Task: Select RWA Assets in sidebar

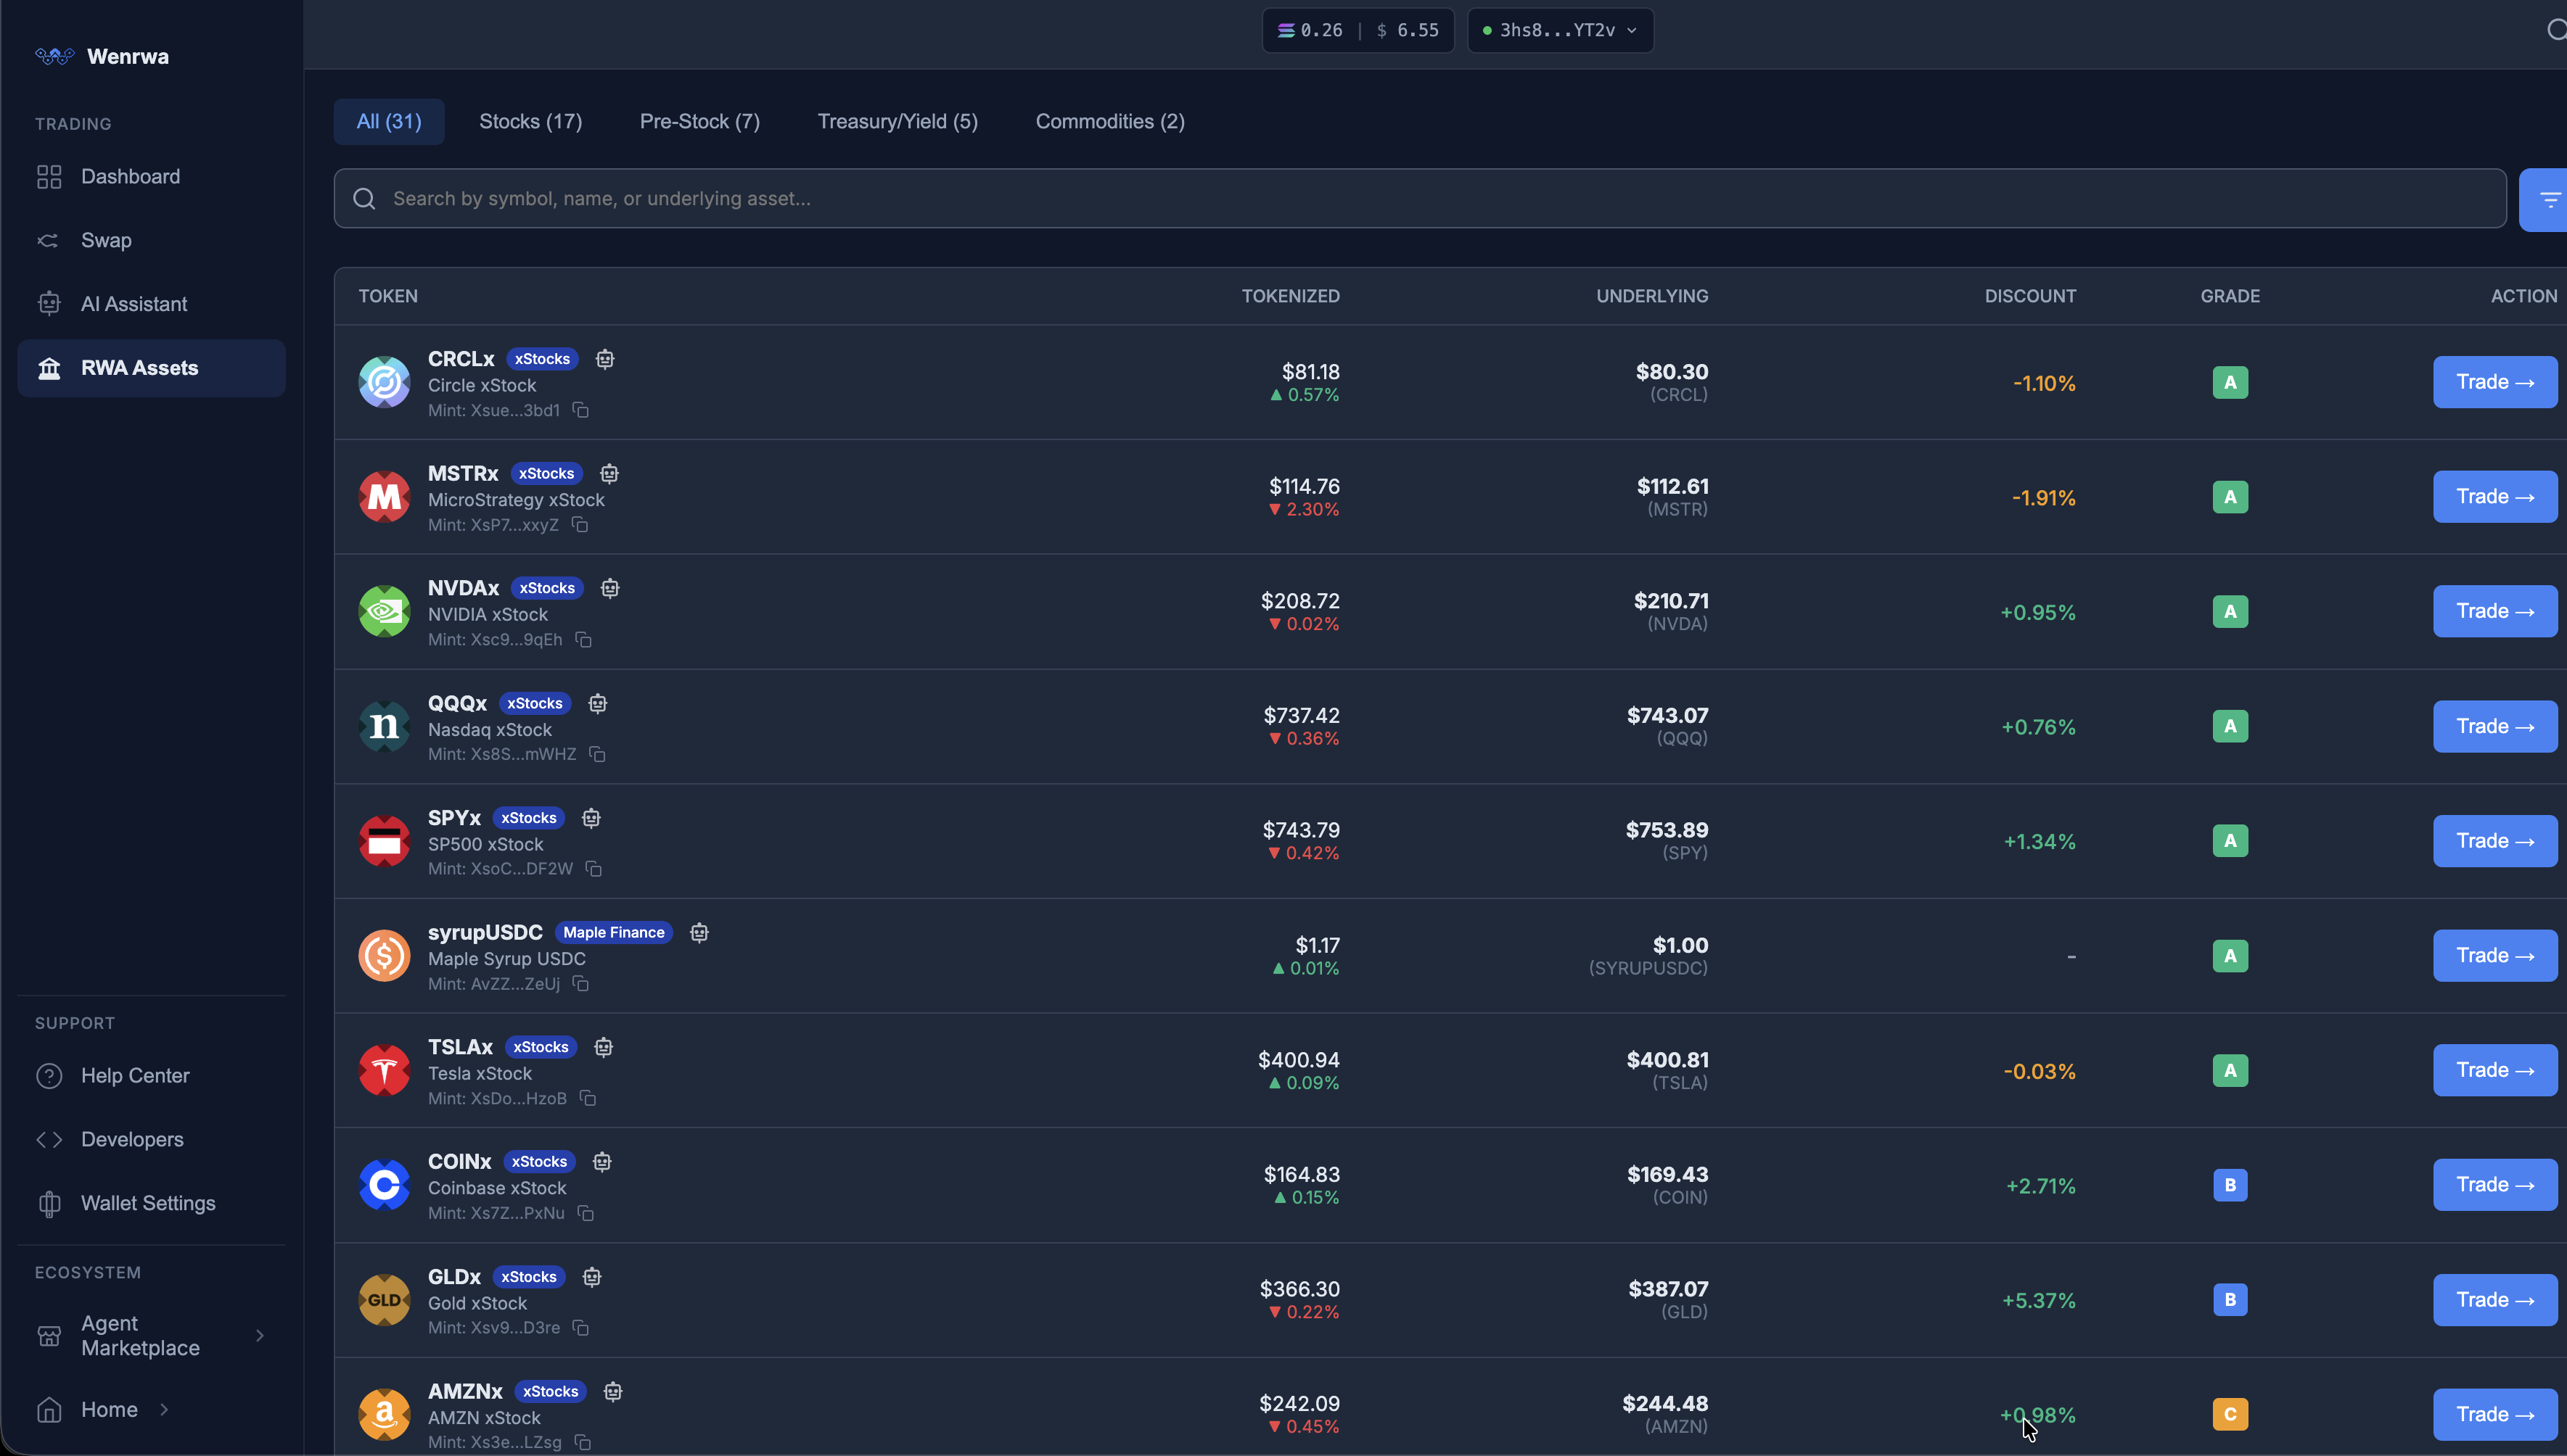Action: click(x=151, y=368)
